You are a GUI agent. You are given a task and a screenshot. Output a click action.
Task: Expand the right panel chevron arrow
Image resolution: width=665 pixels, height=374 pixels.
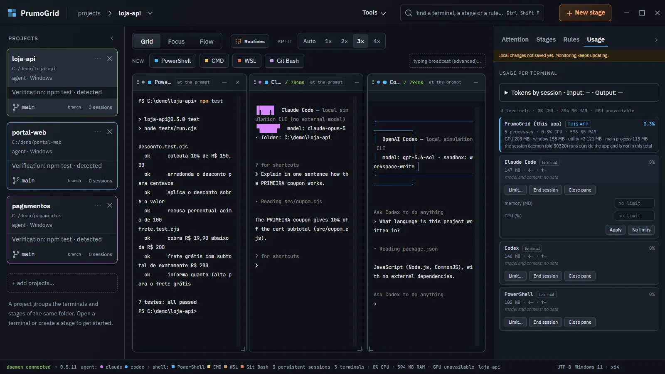coord(656,40)
